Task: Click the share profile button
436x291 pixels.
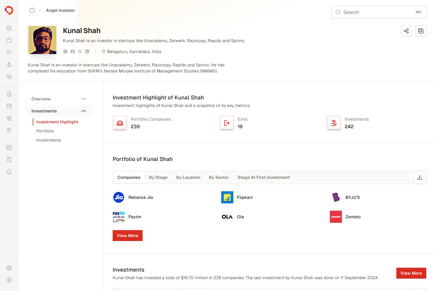Action: tap(406, 31)
